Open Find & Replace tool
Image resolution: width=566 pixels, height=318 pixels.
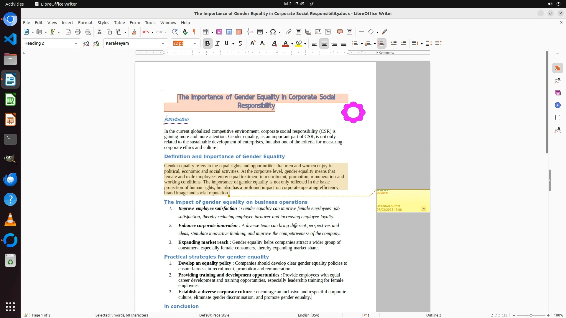click(x=175, y=32)
